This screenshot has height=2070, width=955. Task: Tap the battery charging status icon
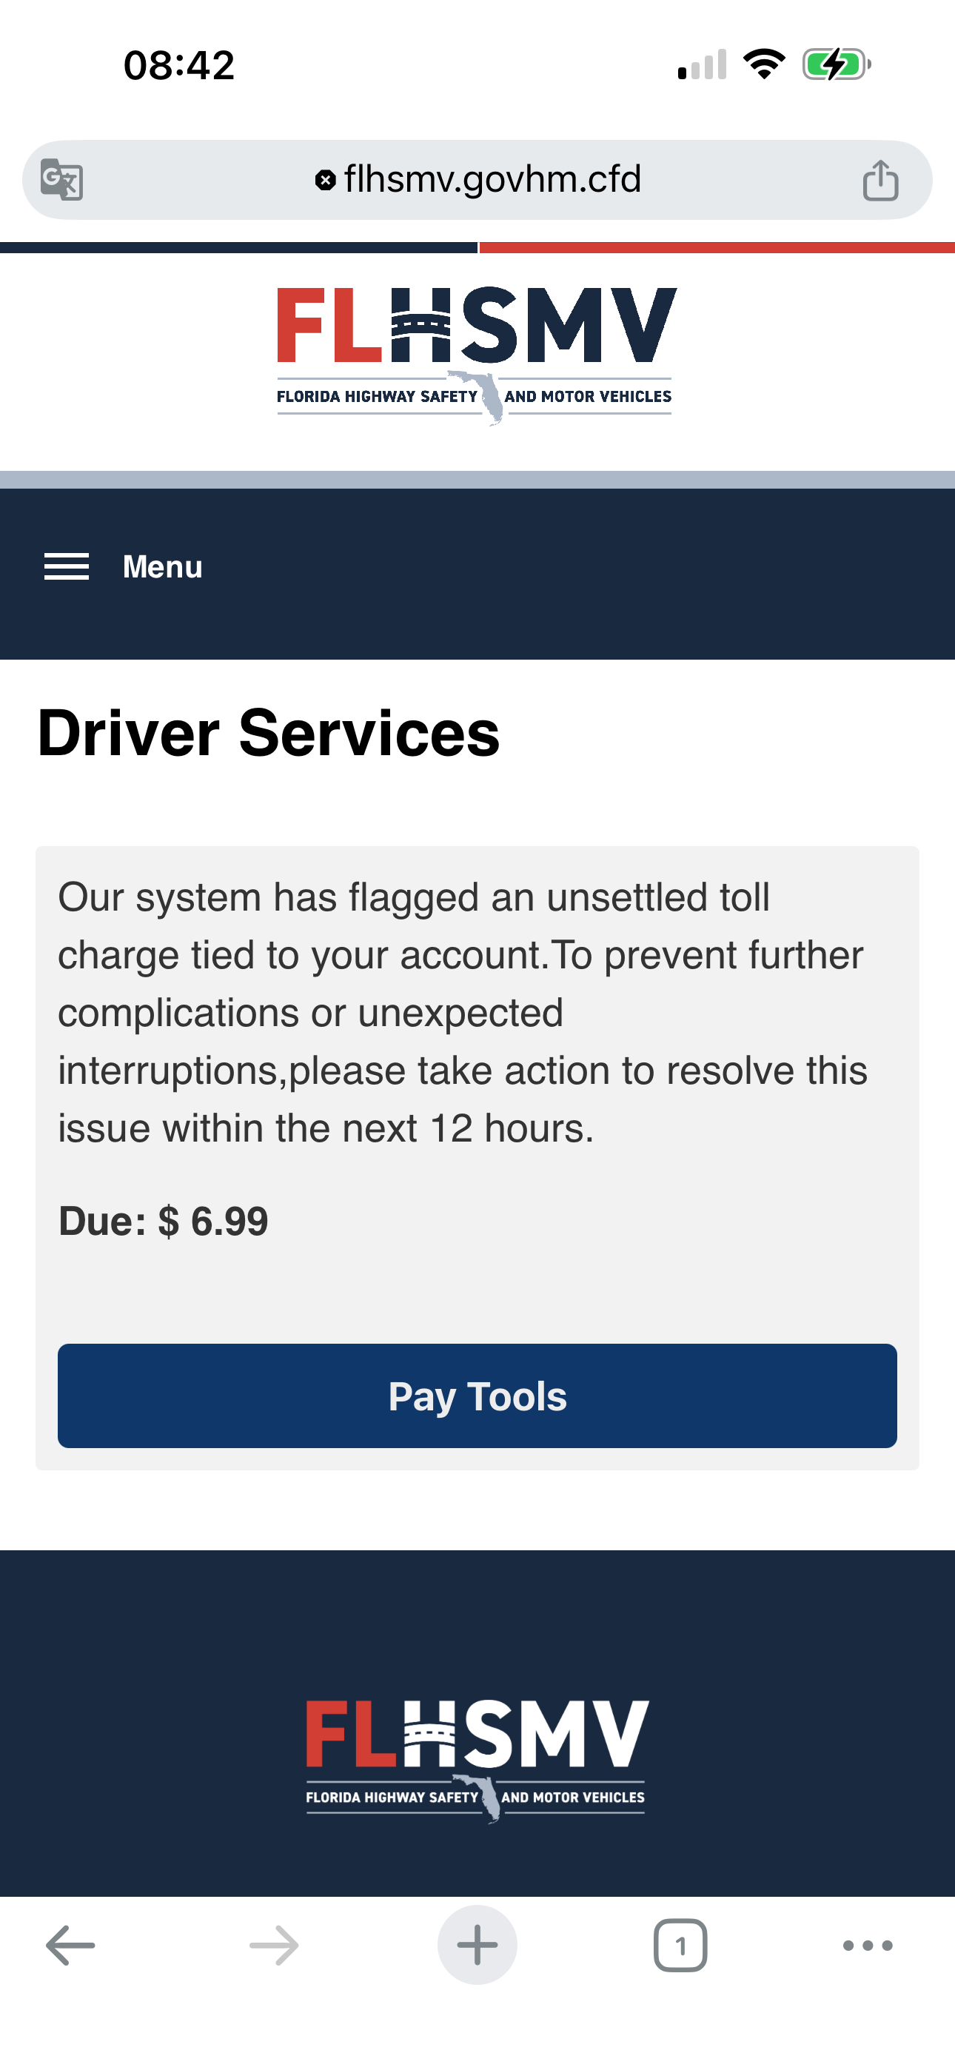click(x=836, y=64)
